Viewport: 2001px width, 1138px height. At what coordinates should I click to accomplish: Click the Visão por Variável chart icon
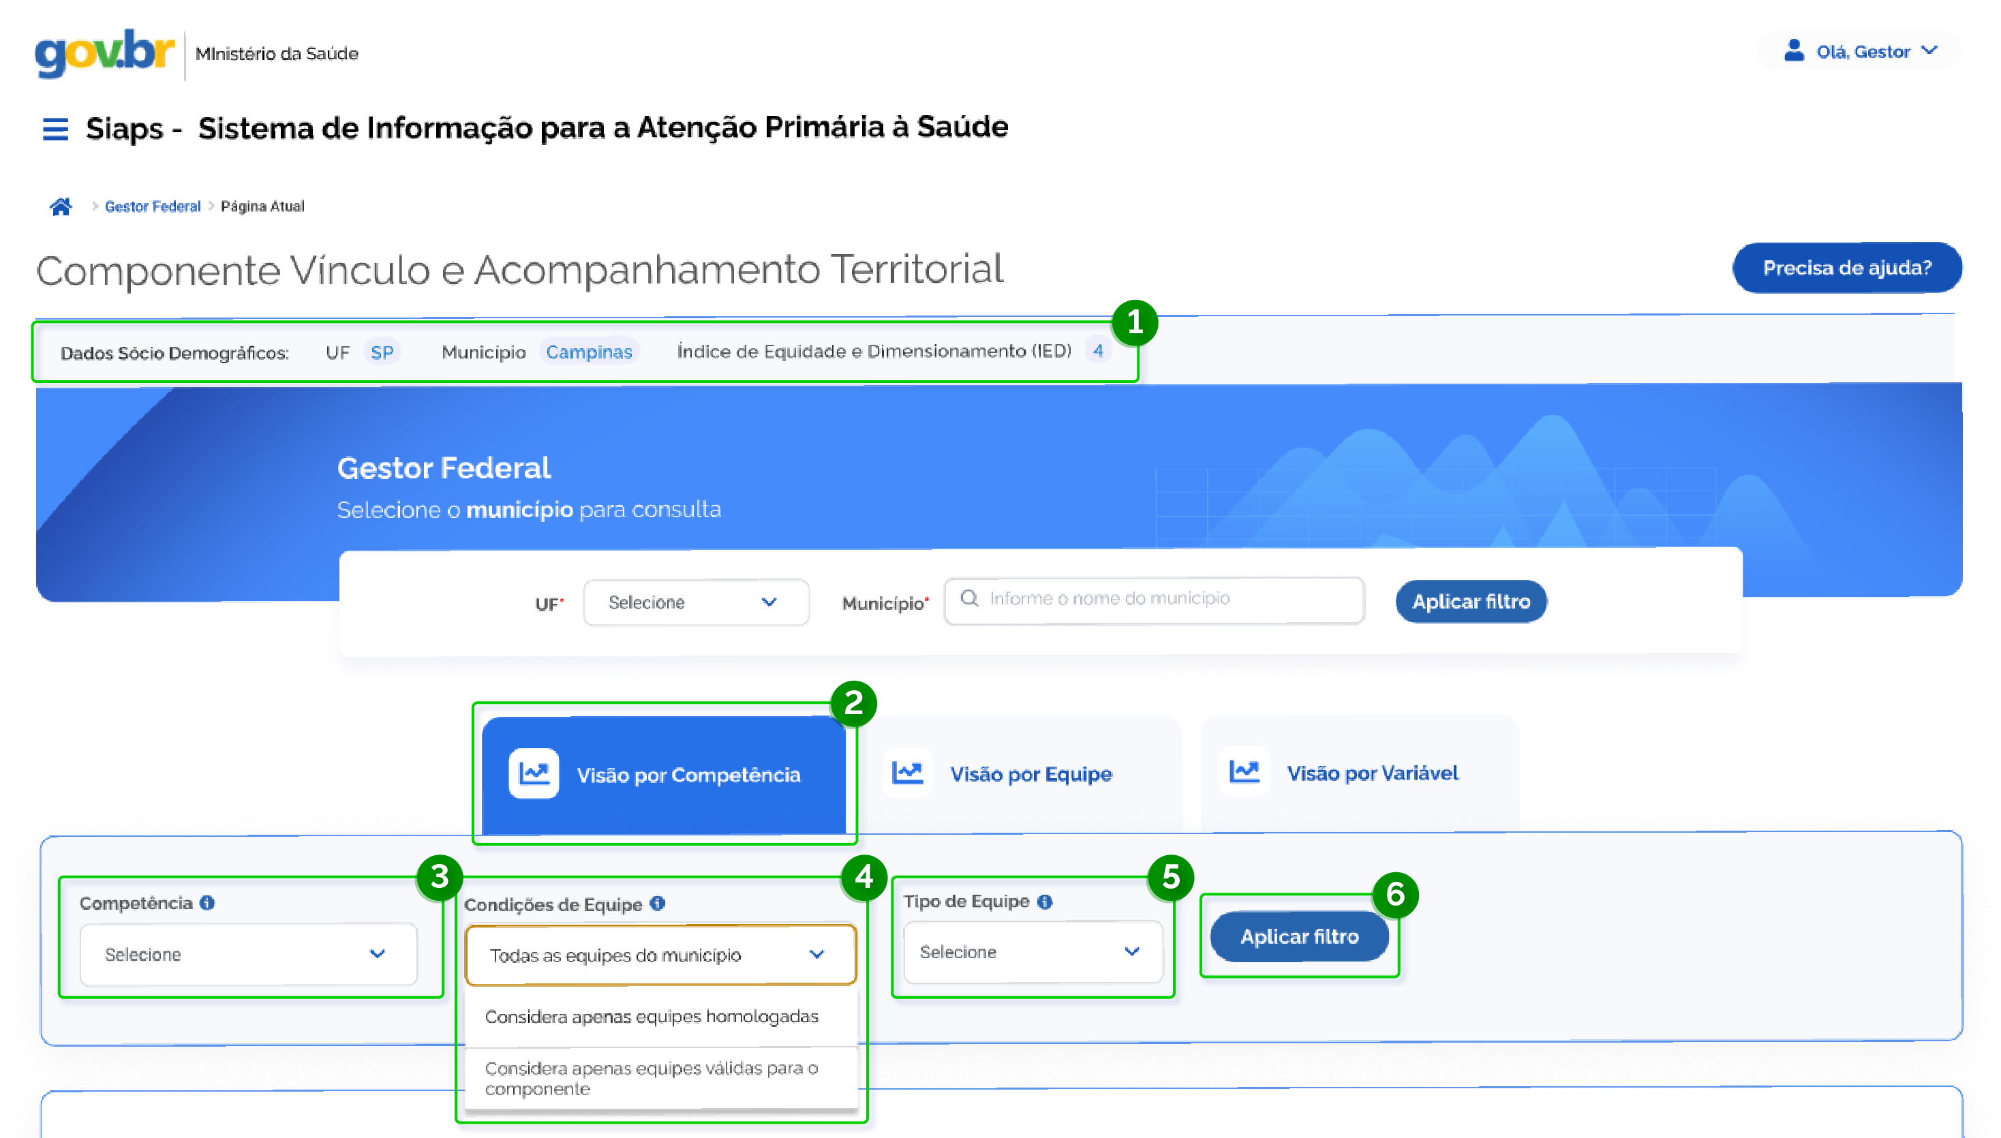click(x=1244, y=772)
